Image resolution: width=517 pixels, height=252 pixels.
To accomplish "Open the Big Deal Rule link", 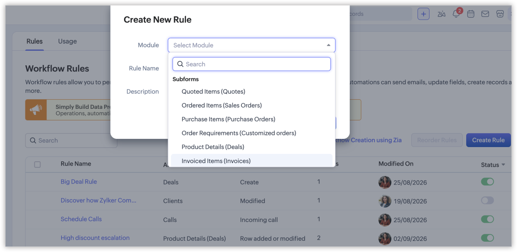I will [x=79, y=181].
